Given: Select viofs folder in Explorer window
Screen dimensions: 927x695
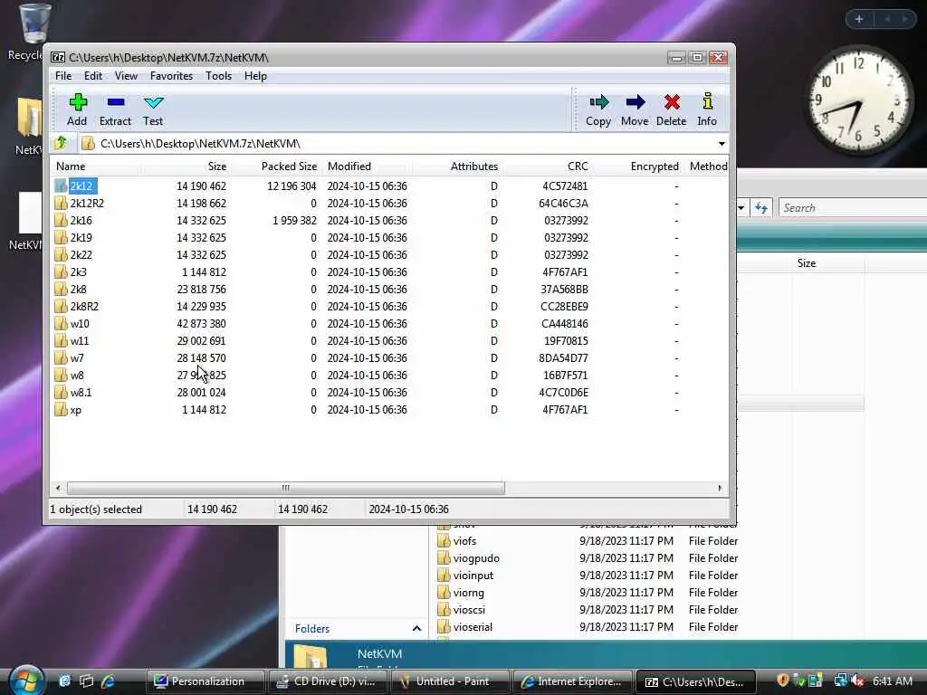Looking at the screenshot, I should tap(464, 541).
